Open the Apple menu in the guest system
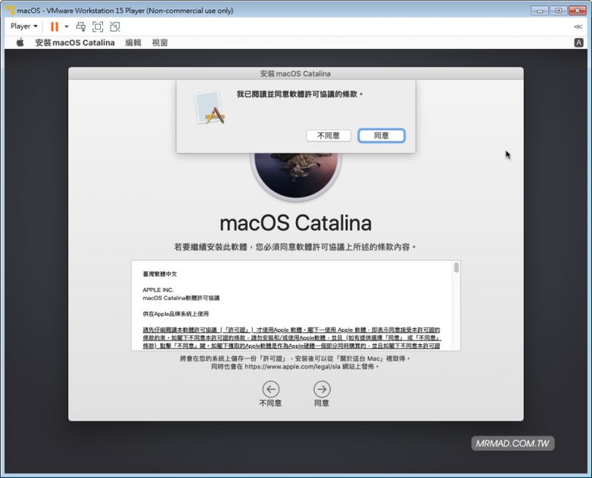The height and width of the screenshot is (478, 592). pos(19,42)
